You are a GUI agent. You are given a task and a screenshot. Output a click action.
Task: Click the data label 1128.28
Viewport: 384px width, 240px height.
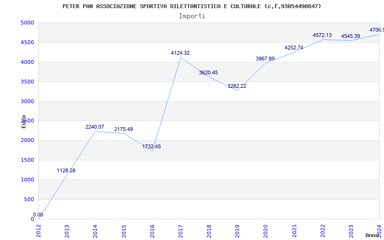pyautogui.click(x=66, y=170)
